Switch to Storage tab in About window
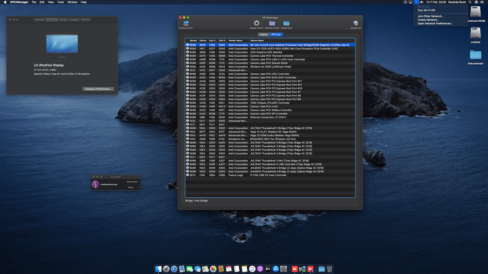488x274 pixels. point(63,20)
